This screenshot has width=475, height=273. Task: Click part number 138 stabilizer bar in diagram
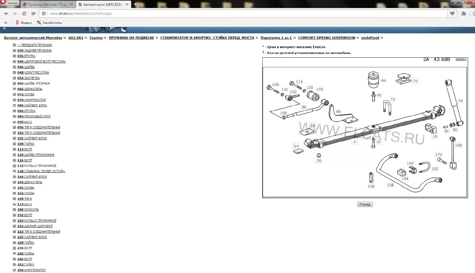[390, 185]
